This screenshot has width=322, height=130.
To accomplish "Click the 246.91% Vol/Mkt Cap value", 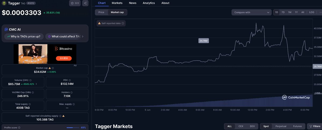I will pos(23,96).
